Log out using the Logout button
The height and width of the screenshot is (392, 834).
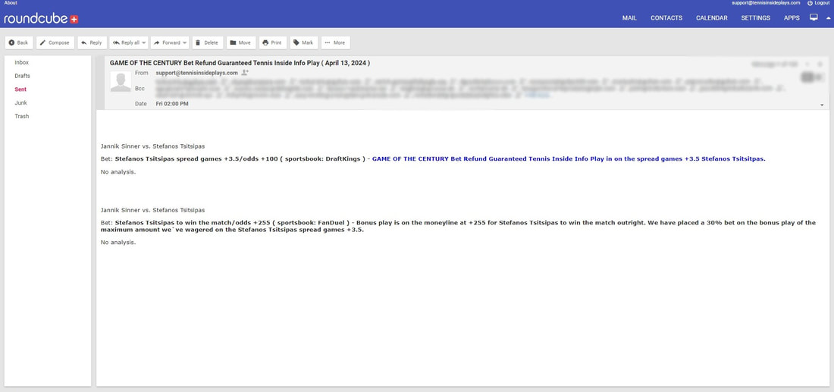(819, 3)
